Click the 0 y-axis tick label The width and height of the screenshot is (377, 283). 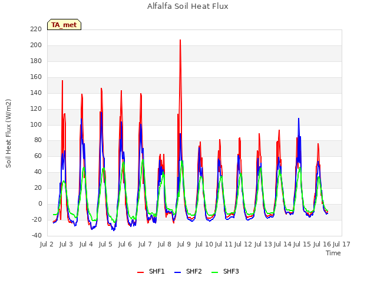[40, 203]
